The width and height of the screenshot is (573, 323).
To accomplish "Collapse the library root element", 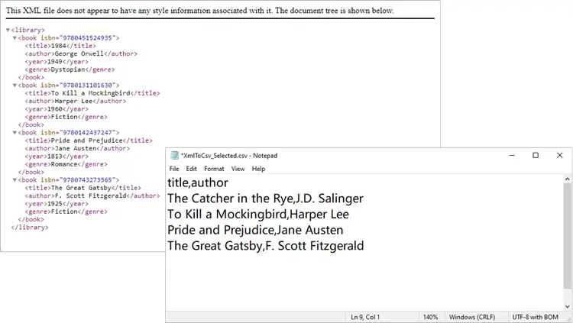I will 8,30.
